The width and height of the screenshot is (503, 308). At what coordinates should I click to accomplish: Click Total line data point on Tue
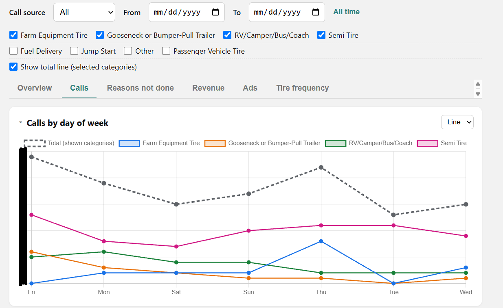[393, 215]
